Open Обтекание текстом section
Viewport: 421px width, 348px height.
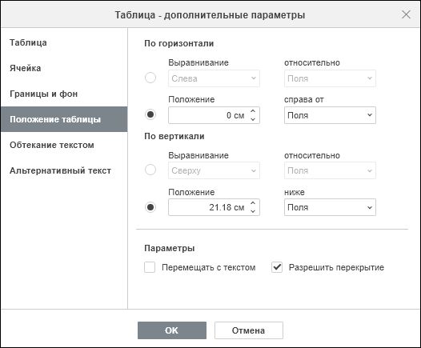click(64, 145)
